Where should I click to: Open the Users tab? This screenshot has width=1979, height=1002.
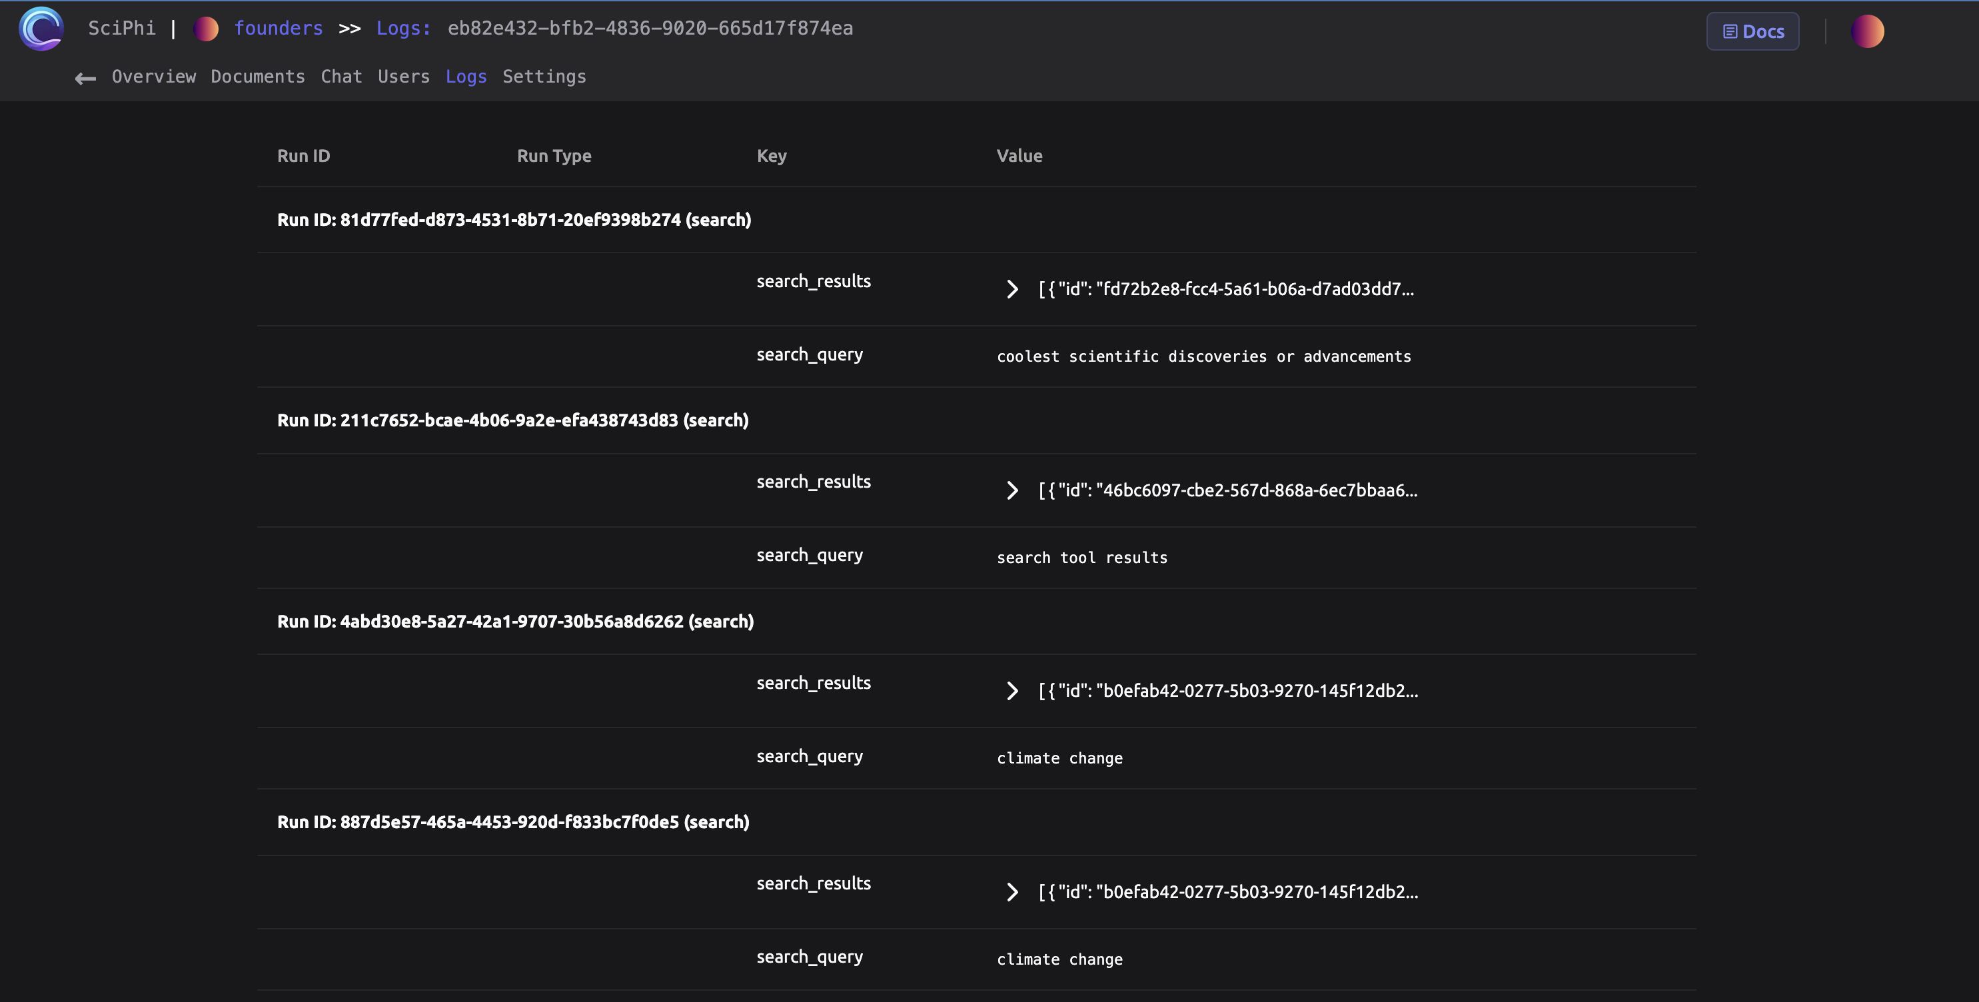[403, 77]
